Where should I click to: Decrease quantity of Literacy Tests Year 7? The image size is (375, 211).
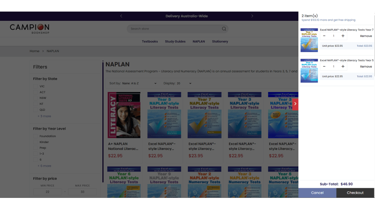pyautogui.click(x=324, y=36)
